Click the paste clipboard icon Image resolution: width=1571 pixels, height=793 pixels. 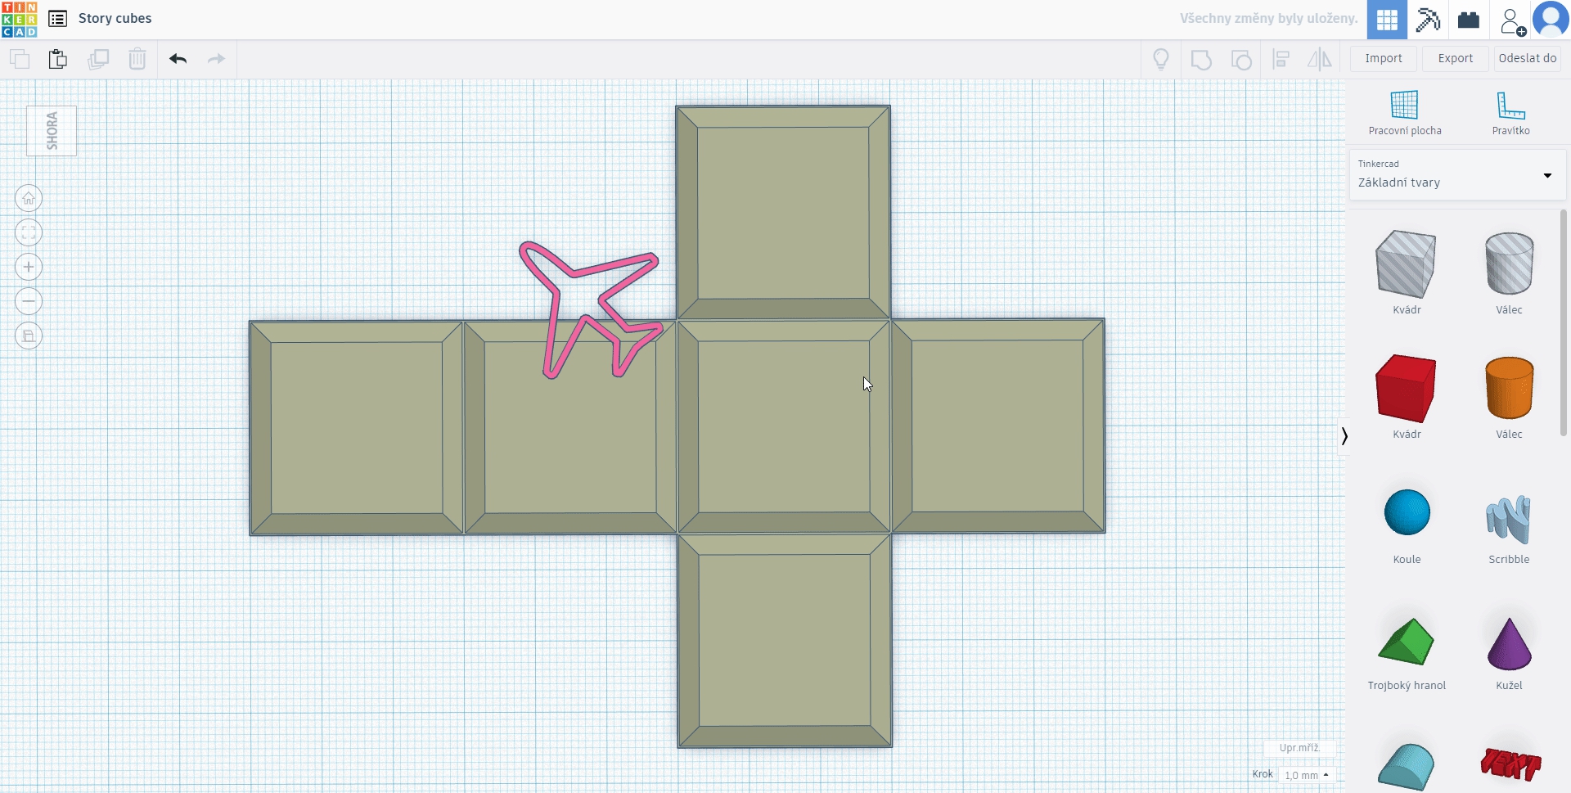point(57,59)
